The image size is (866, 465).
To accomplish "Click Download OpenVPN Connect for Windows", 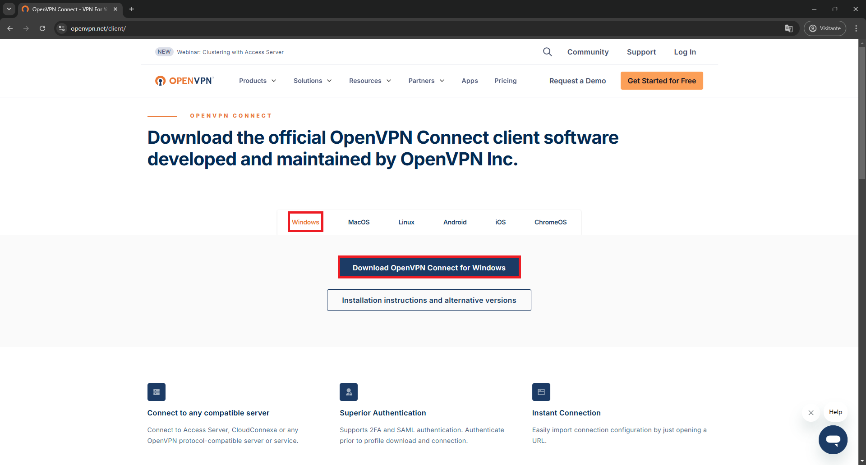I will point(429,268).
